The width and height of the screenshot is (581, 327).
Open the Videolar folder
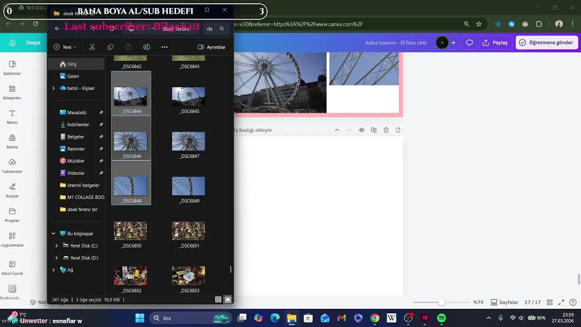tap(76, 173)
